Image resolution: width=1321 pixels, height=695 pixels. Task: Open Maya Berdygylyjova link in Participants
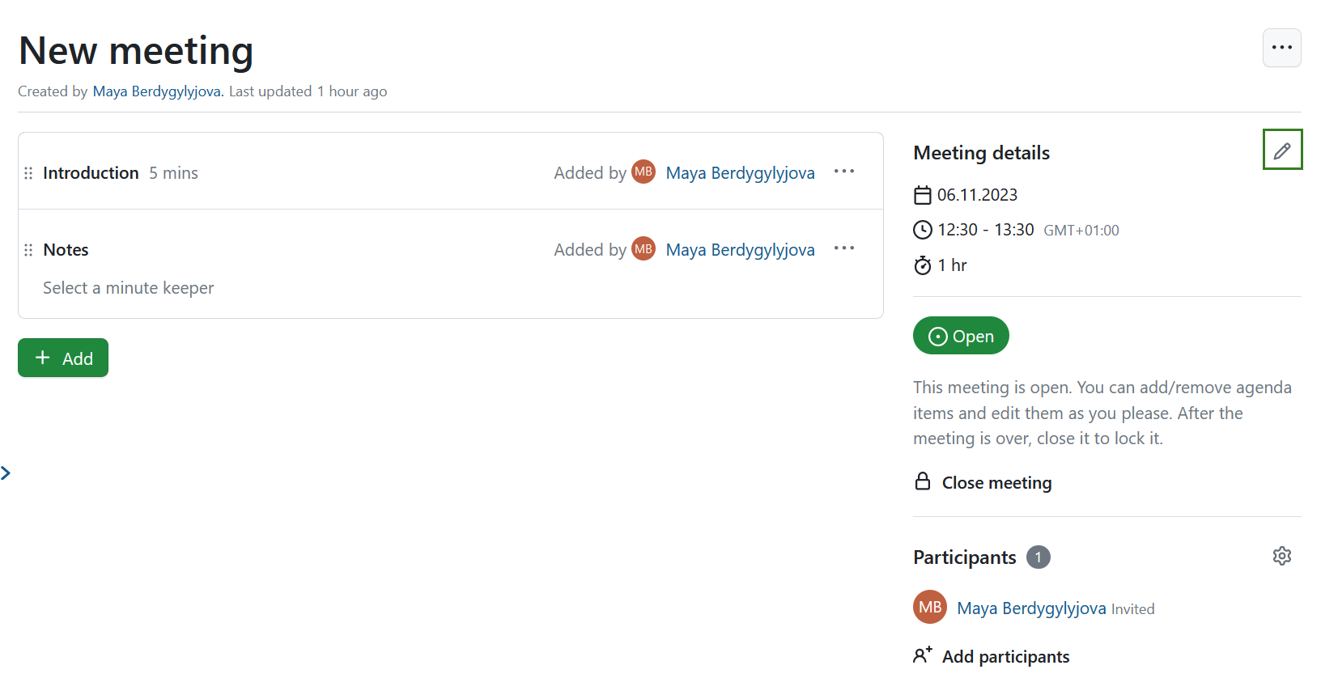click(1031, 608)
